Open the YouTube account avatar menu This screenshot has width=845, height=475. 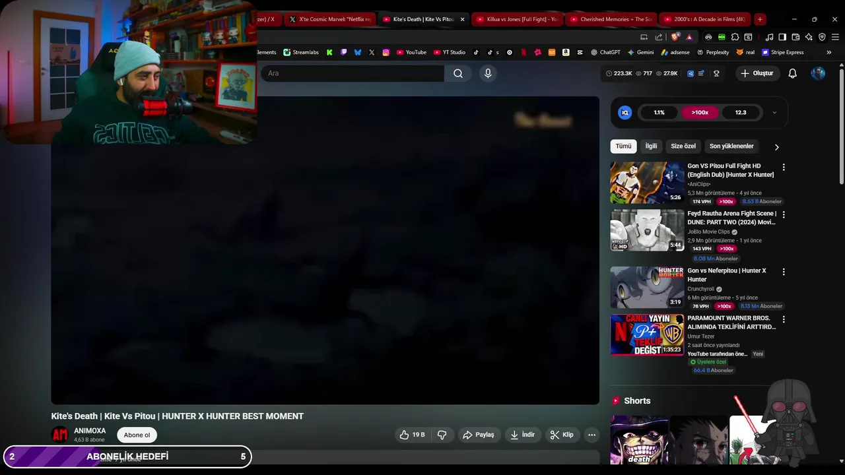[818, 73]
